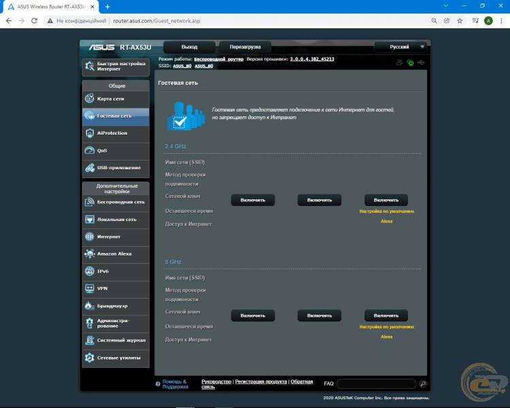Click the FAQ search magnifier icon
Screen dimensions: 510x408
pyautogui.click(x=423, y=384)
